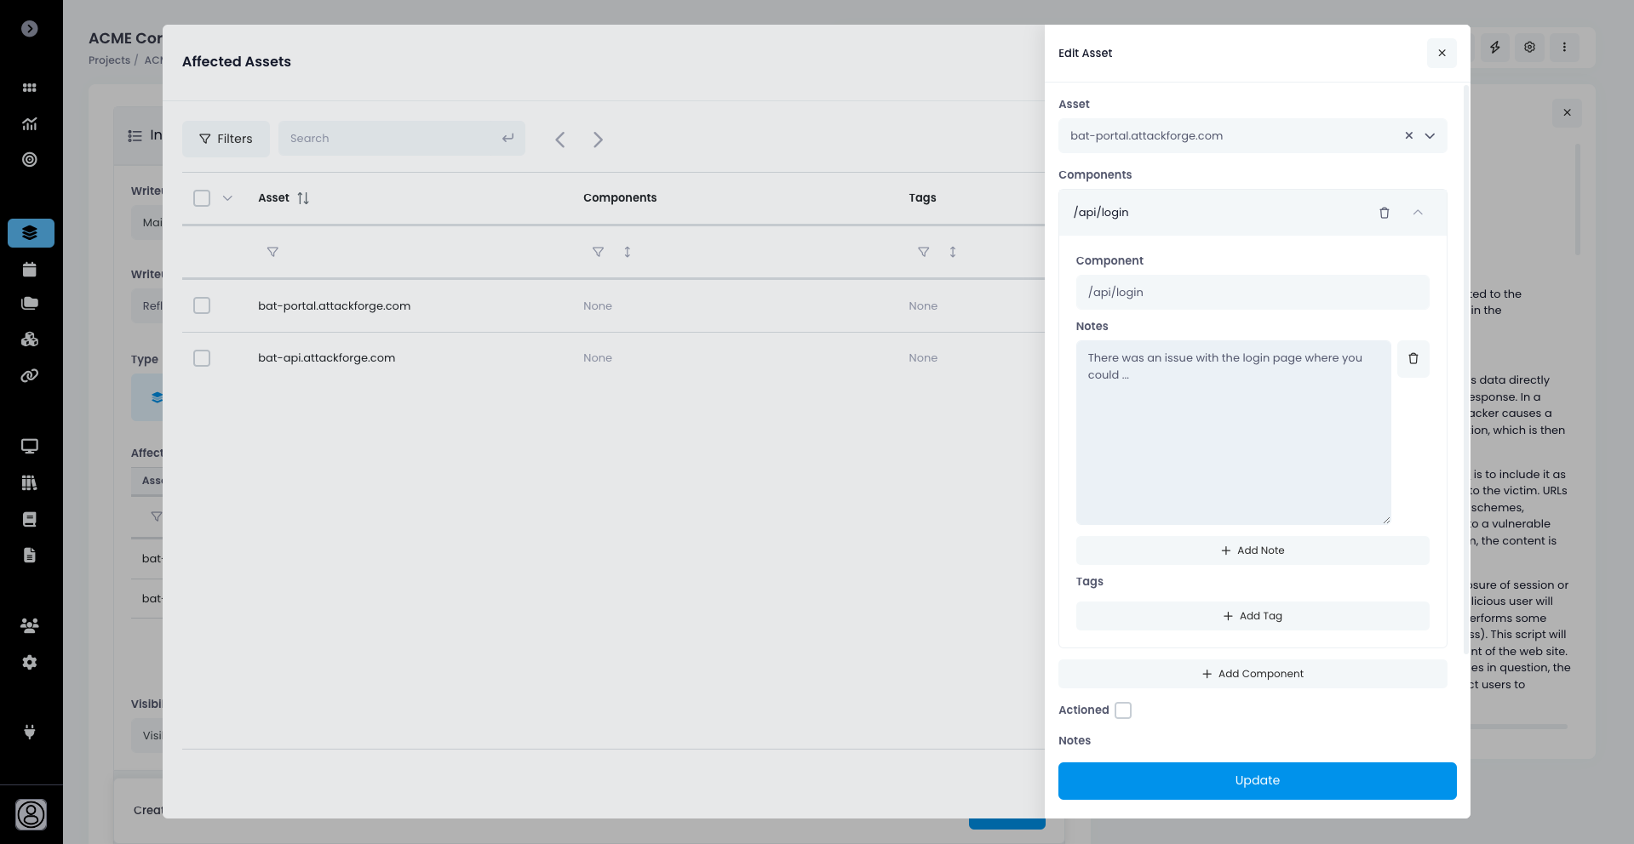
Task: Collapse the /api/login component section
Action: (x=1418, y=213)
